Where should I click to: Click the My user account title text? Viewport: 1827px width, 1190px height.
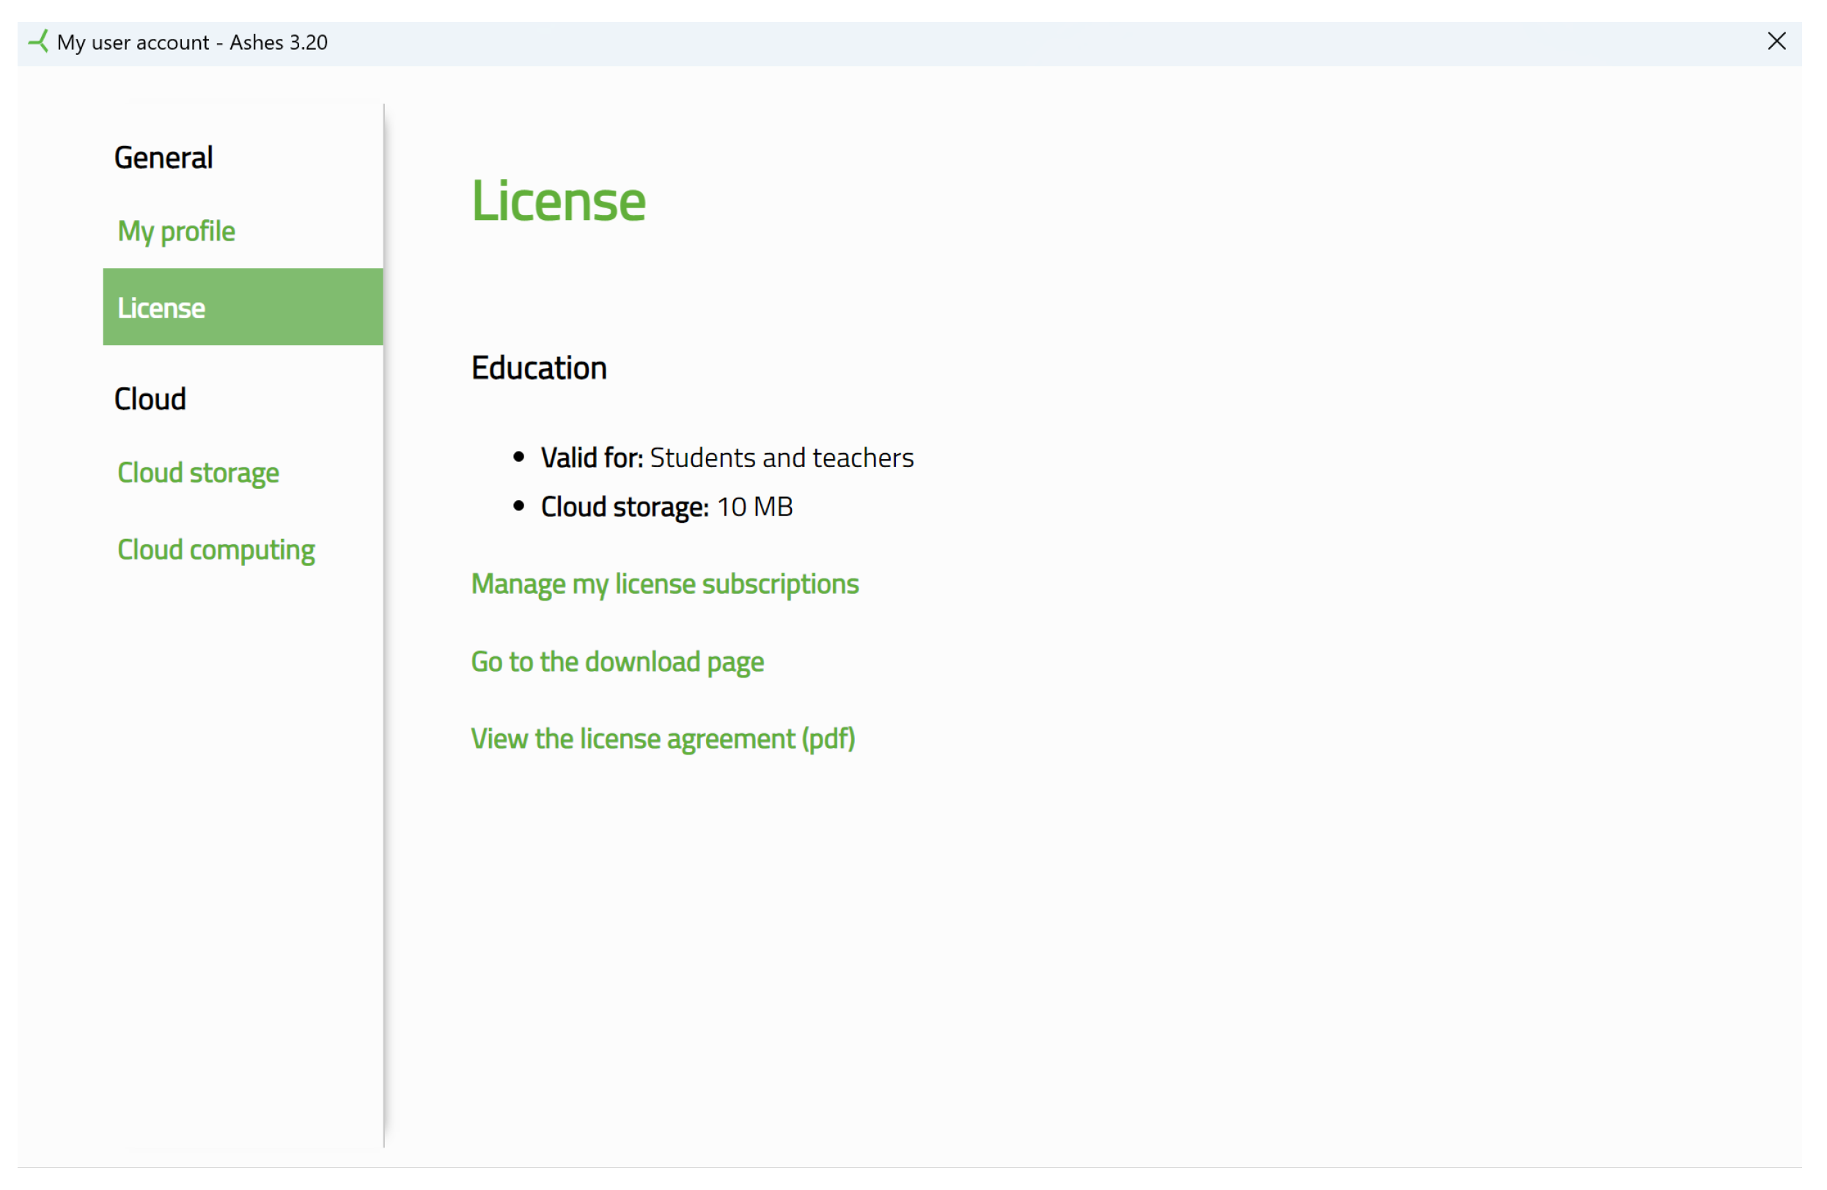click(193, 43)
